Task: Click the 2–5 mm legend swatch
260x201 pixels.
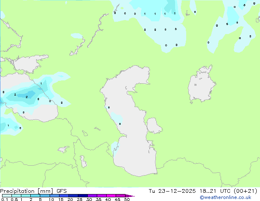Action: (35, 196)
